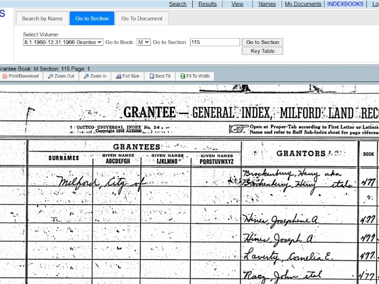Click grantor entry Racy, John etal
Screen dimensions: 379x284
tap(282, 276)
